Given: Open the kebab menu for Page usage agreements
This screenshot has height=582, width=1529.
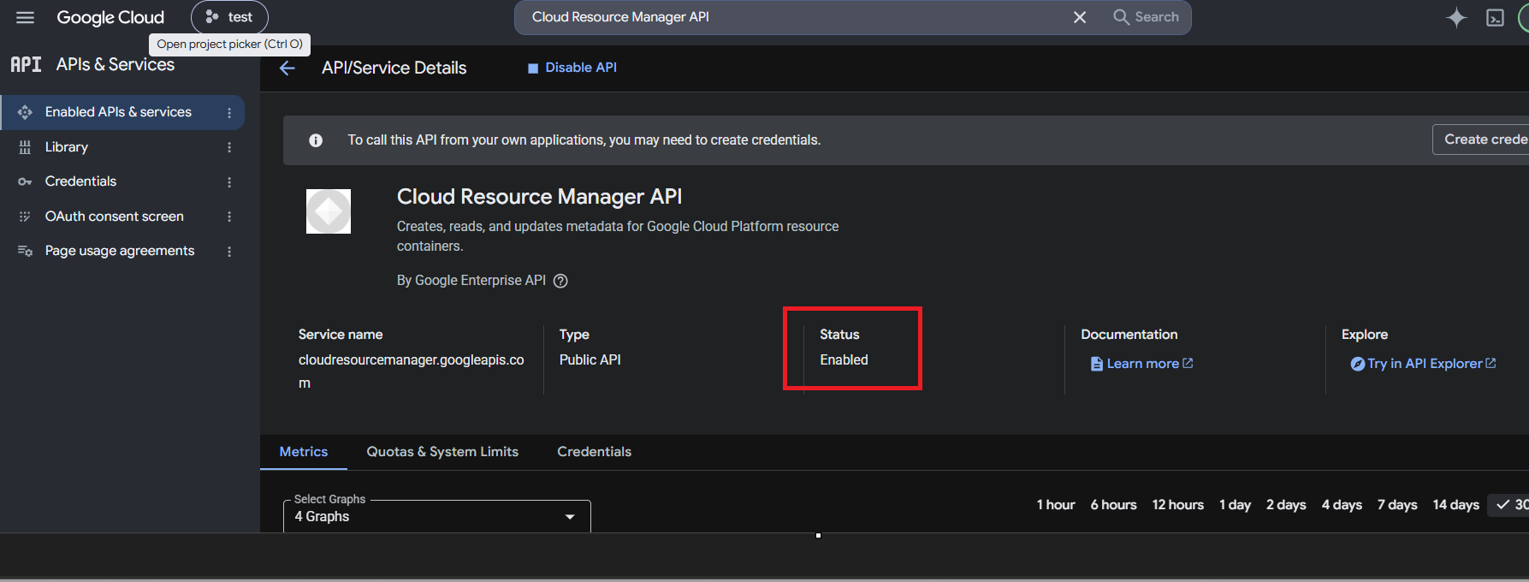Looking at the screenshot, I should point(229,252).
